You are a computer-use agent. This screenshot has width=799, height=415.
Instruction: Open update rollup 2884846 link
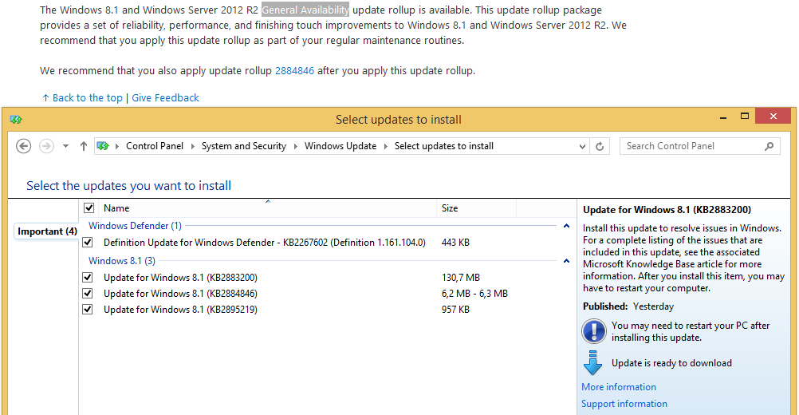[294, 71]
